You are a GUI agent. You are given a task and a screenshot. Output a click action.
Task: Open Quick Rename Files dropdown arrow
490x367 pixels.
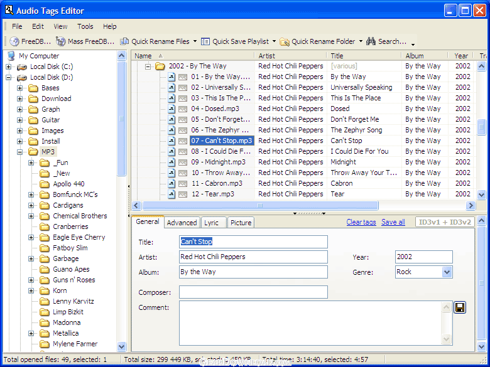click(x=195, y=41)
